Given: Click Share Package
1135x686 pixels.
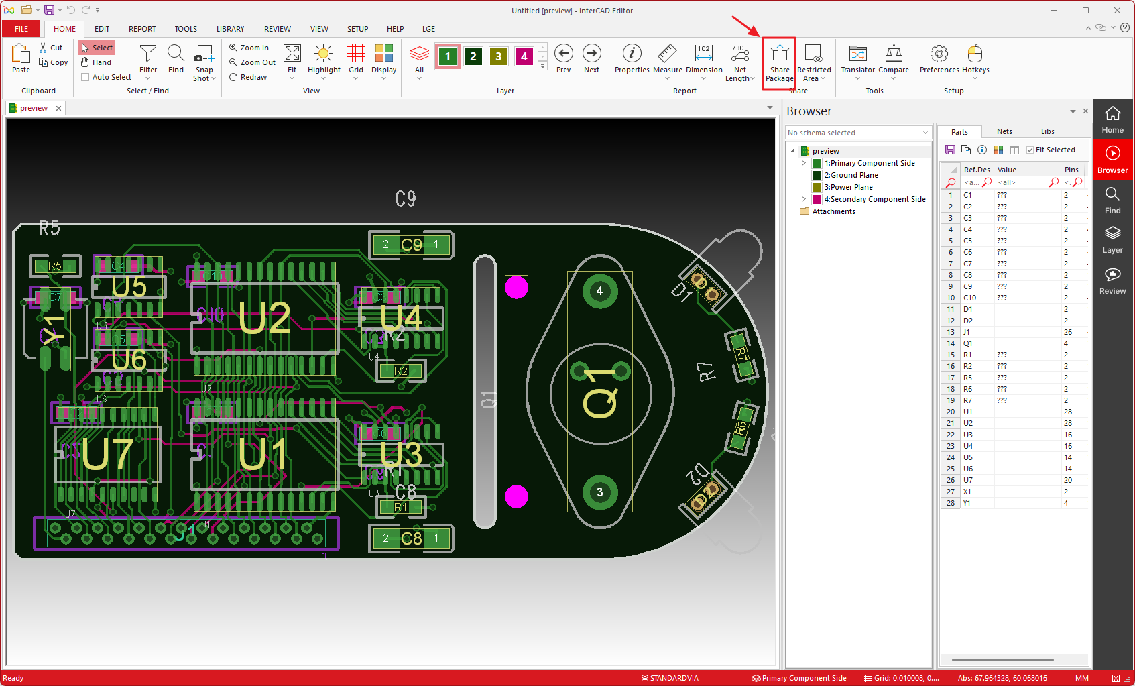Looking at the screenshot, I should (x=779, y=62).
